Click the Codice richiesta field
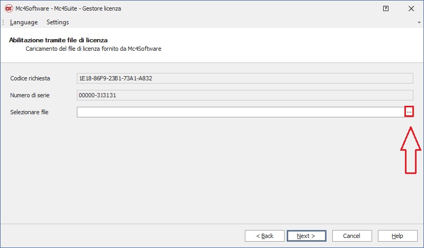The width and height of the screenshot is (424, 248). coord(245,78)
